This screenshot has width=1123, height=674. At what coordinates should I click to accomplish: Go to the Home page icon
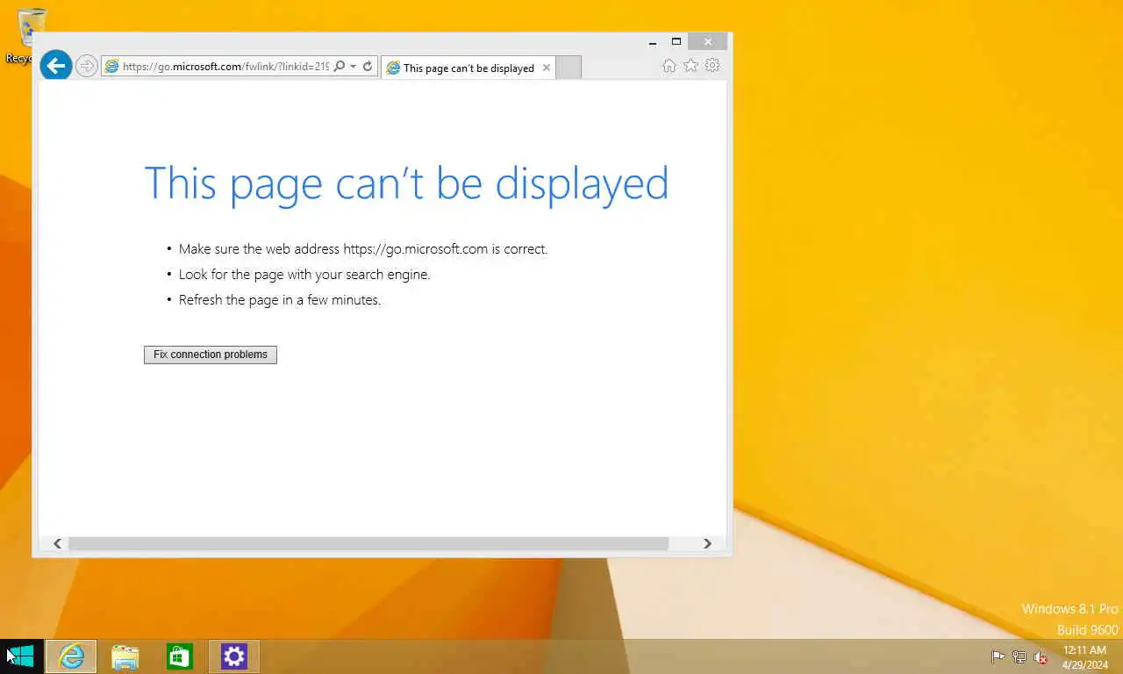pos(669,66)
